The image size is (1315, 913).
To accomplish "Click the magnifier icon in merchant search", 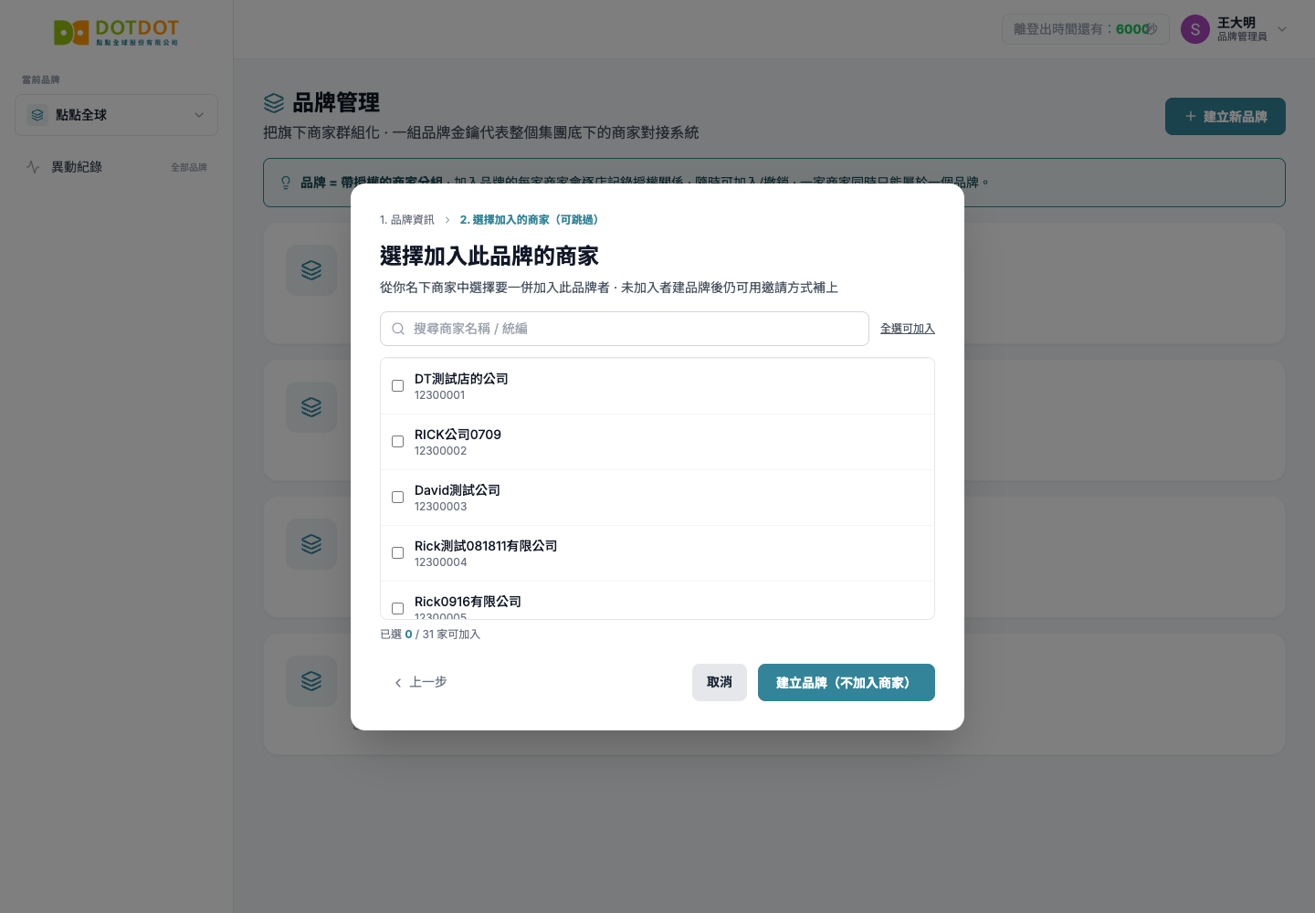I will (x=398, y=329).
